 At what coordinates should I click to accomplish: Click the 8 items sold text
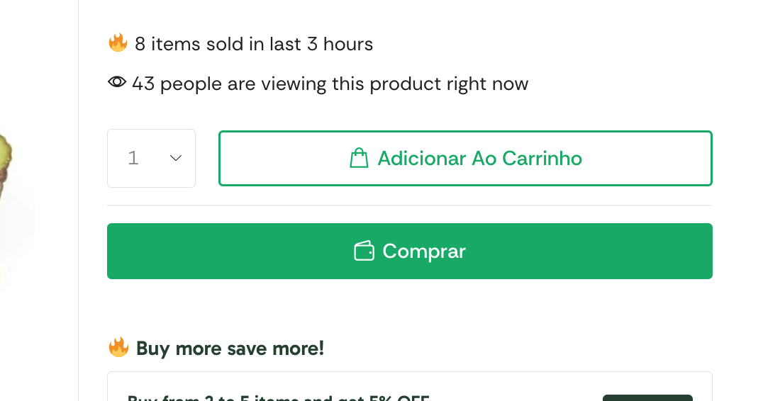(254, 44)
